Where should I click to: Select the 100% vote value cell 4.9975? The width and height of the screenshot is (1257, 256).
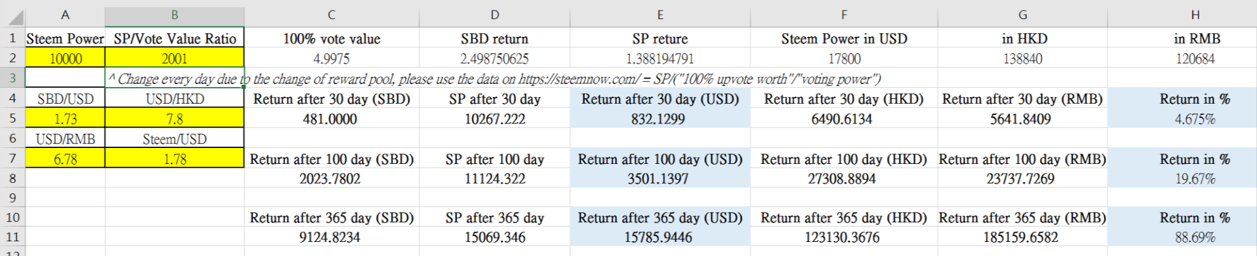[x=331, y=58]
